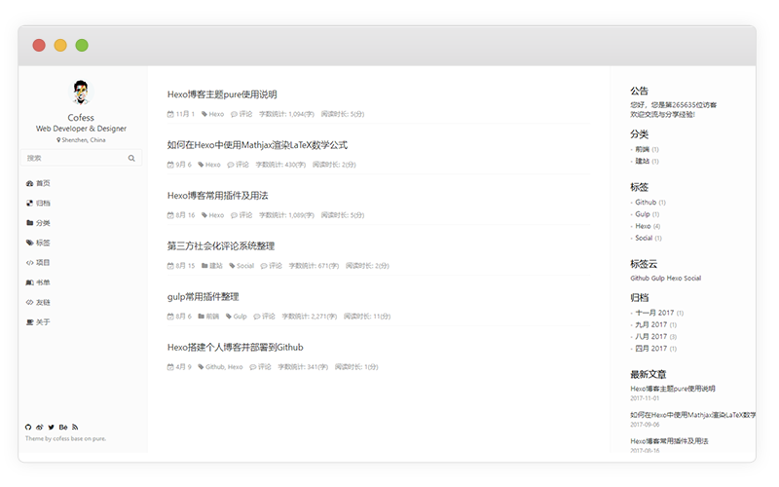This screenshot has height=487, width=779.
Task: Click the folder icon next to 建站 on 8月 15 post
Action: [x=204, y=266]
